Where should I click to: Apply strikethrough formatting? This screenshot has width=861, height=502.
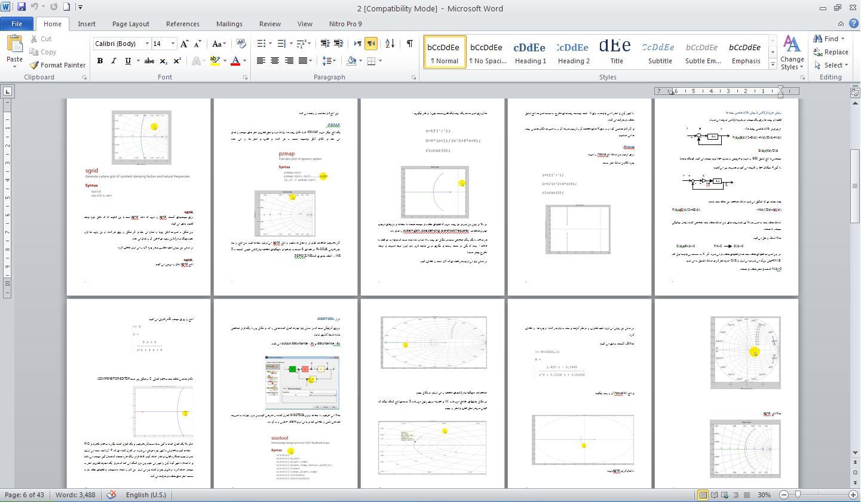tap(149, 61)
